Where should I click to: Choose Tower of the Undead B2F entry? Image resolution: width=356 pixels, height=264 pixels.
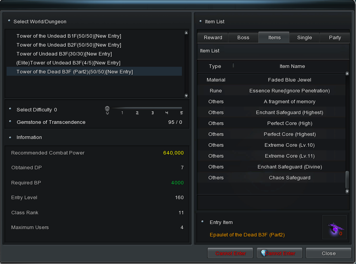click(69, 45)
